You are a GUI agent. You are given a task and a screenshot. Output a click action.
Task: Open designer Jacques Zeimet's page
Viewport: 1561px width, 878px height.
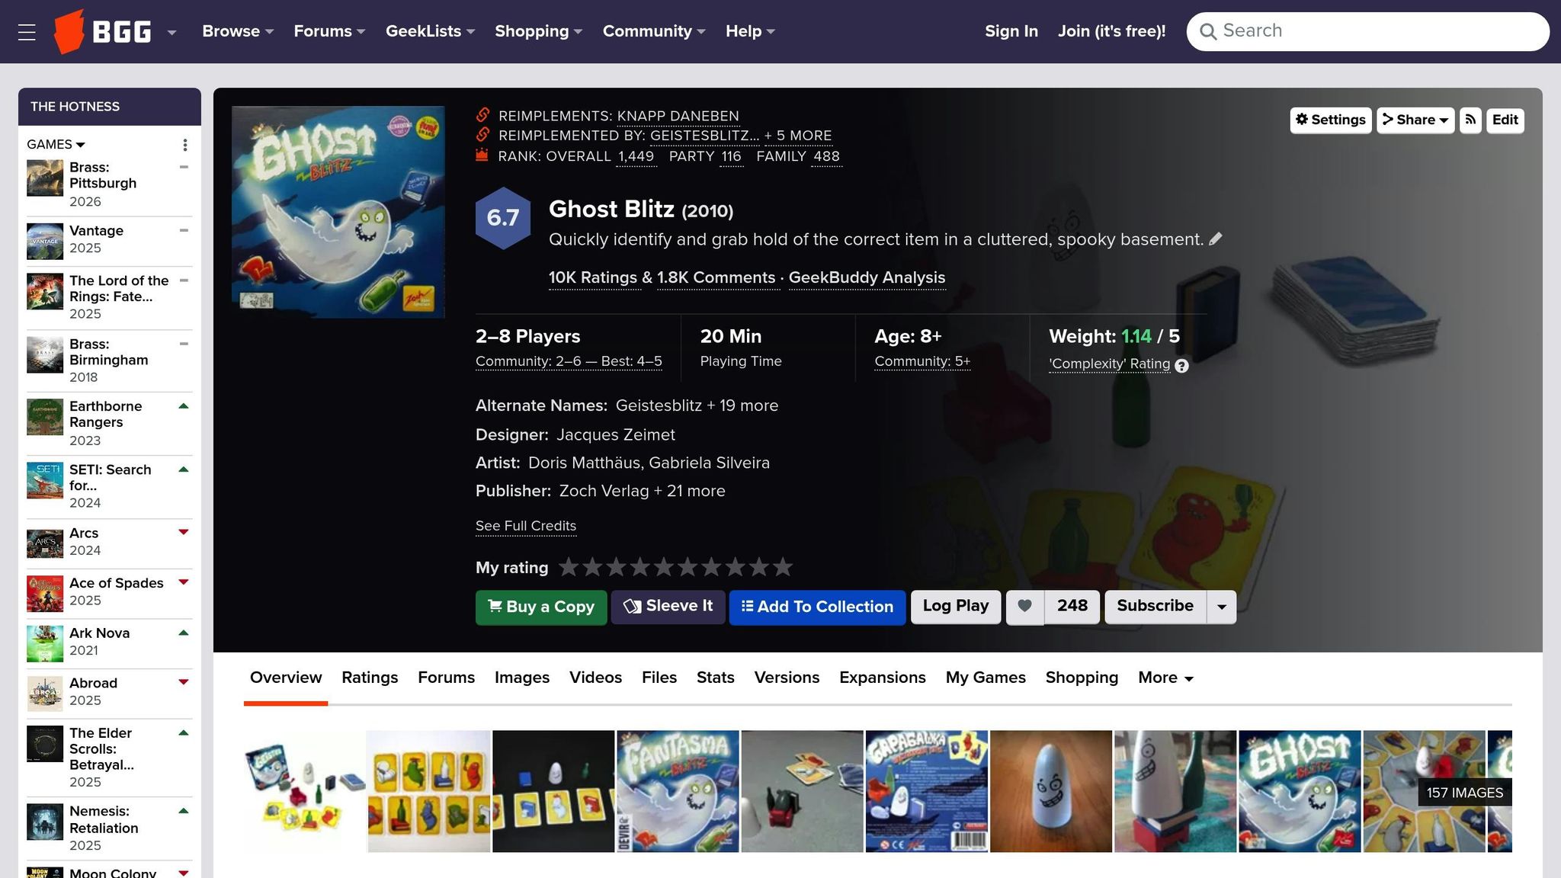[616, 434]
